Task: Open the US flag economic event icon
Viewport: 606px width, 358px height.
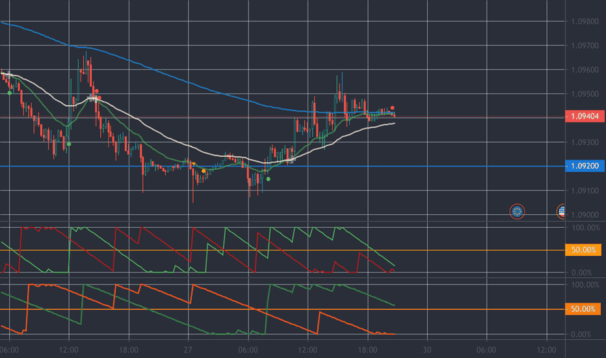Action: tap(560, 212)
